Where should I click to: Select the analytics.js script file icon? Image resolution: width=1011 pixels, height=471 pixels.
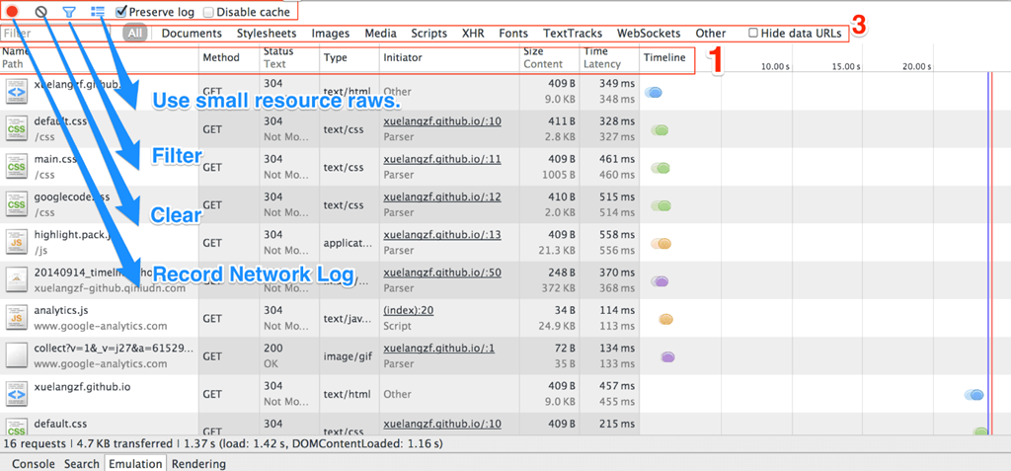[17, 318]
